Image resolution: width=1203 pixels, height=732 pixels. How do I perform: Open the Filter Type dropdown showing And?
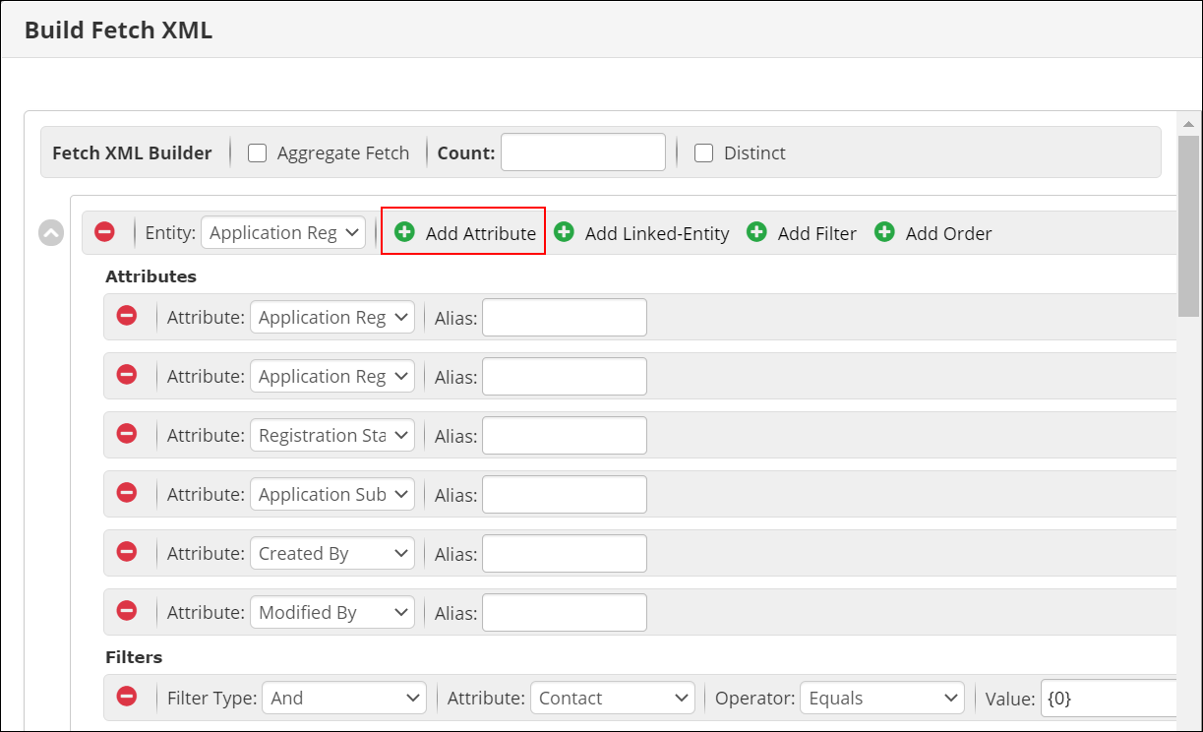(344, 698)
